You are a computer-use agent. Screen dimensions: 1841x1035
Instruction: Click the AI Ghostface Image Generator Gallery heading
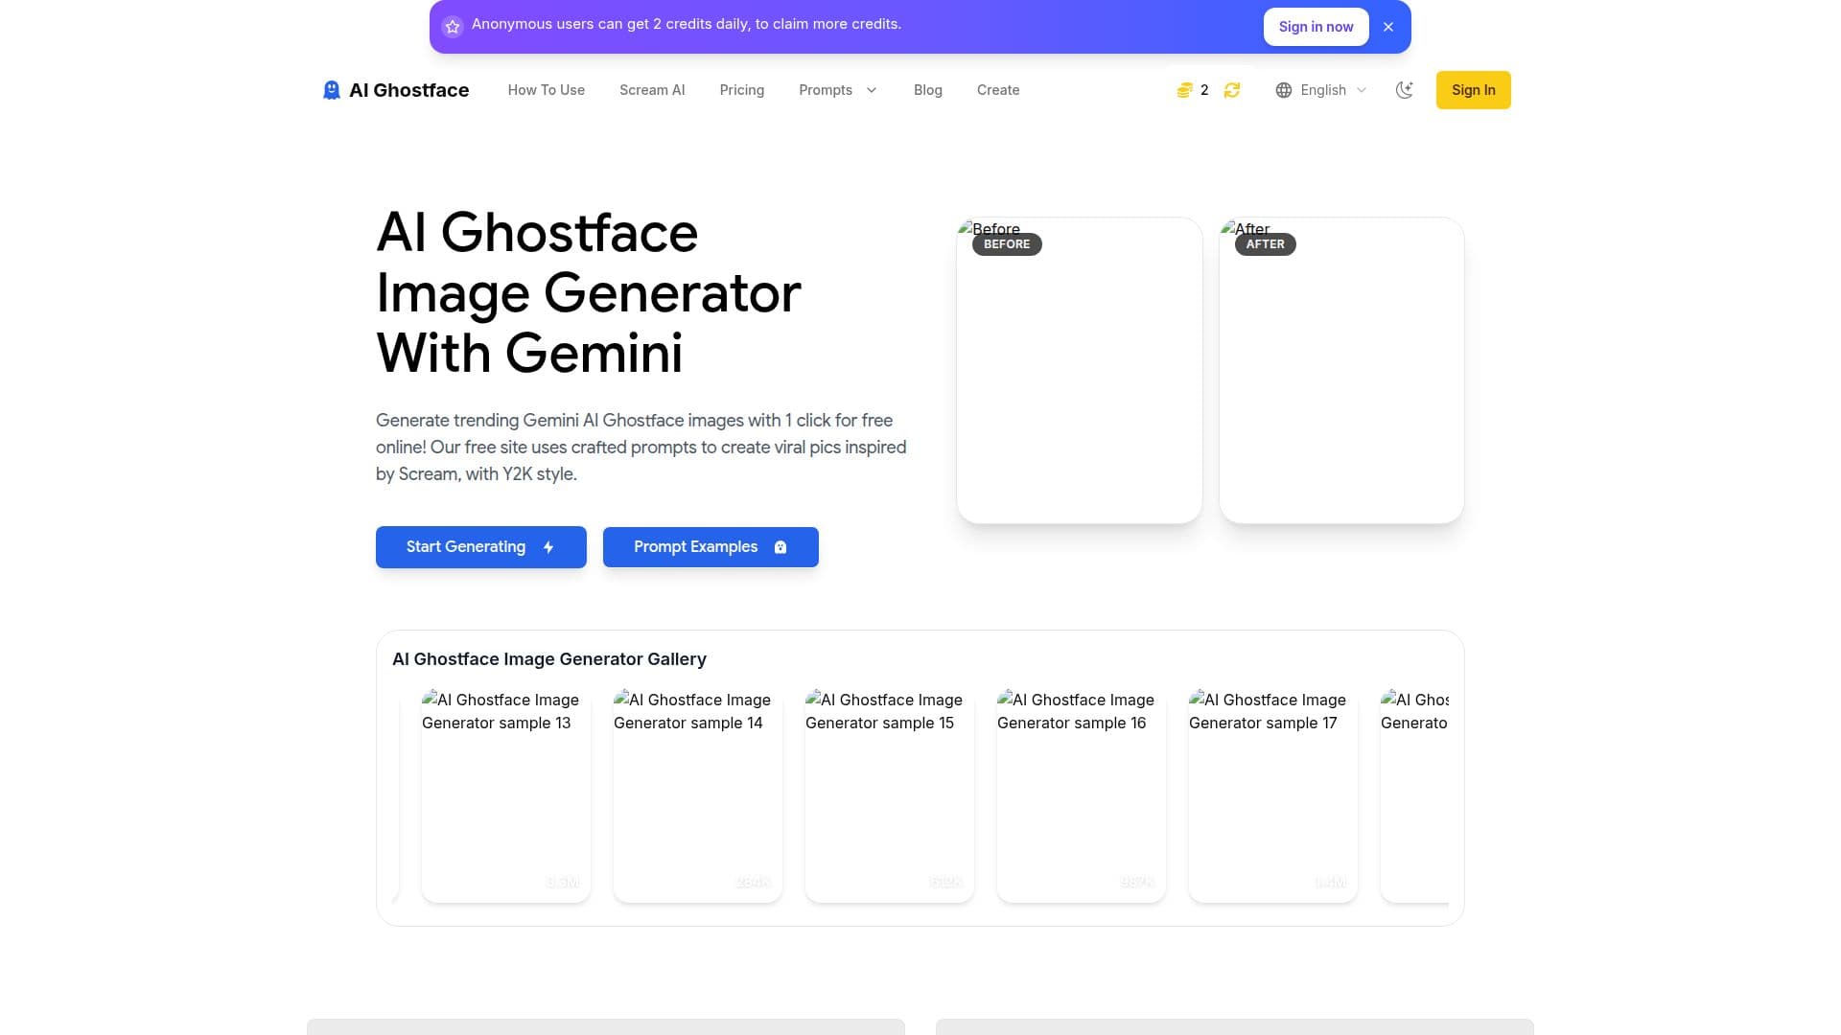pos(549,659)
